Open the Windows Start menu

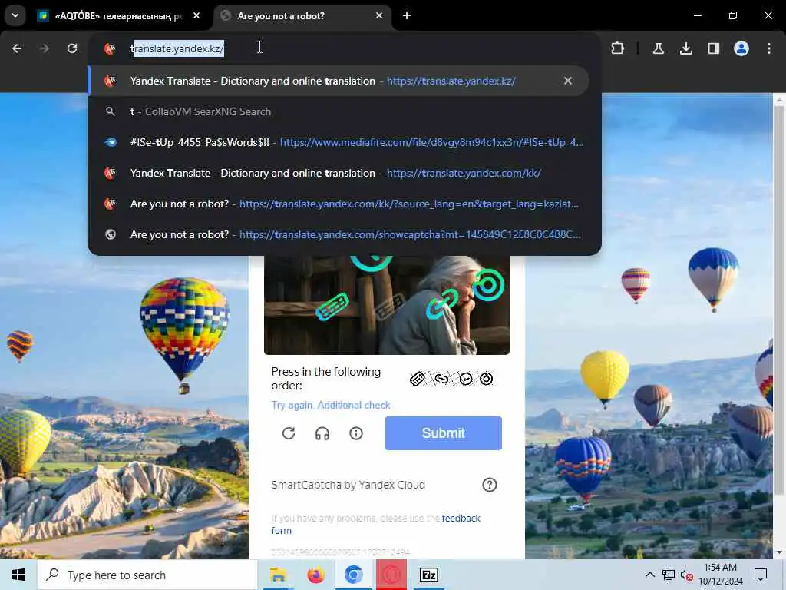(x=18, y=575)
